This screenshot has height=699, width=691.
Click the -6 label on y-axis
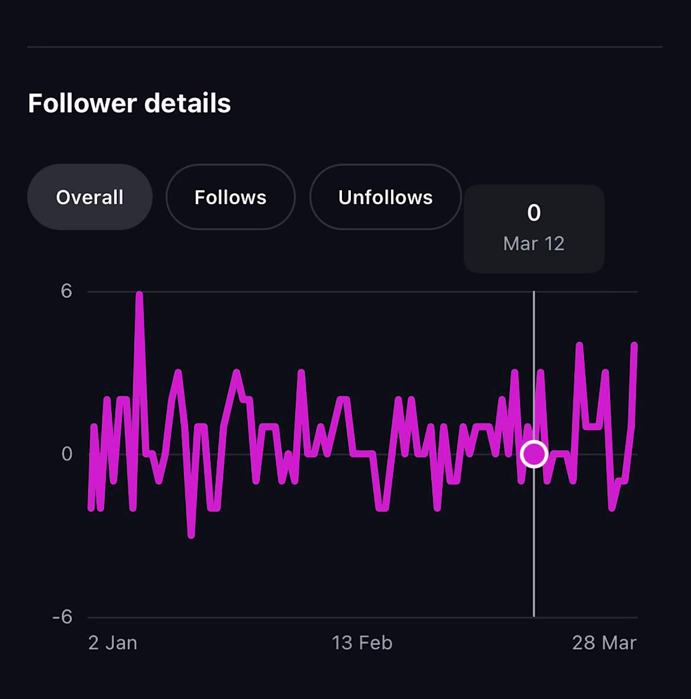click(62, 617)
